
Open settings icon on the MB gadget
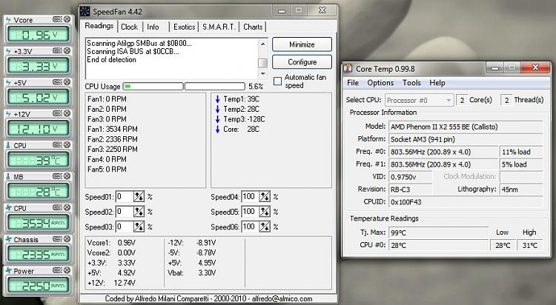tap(57, 176)
